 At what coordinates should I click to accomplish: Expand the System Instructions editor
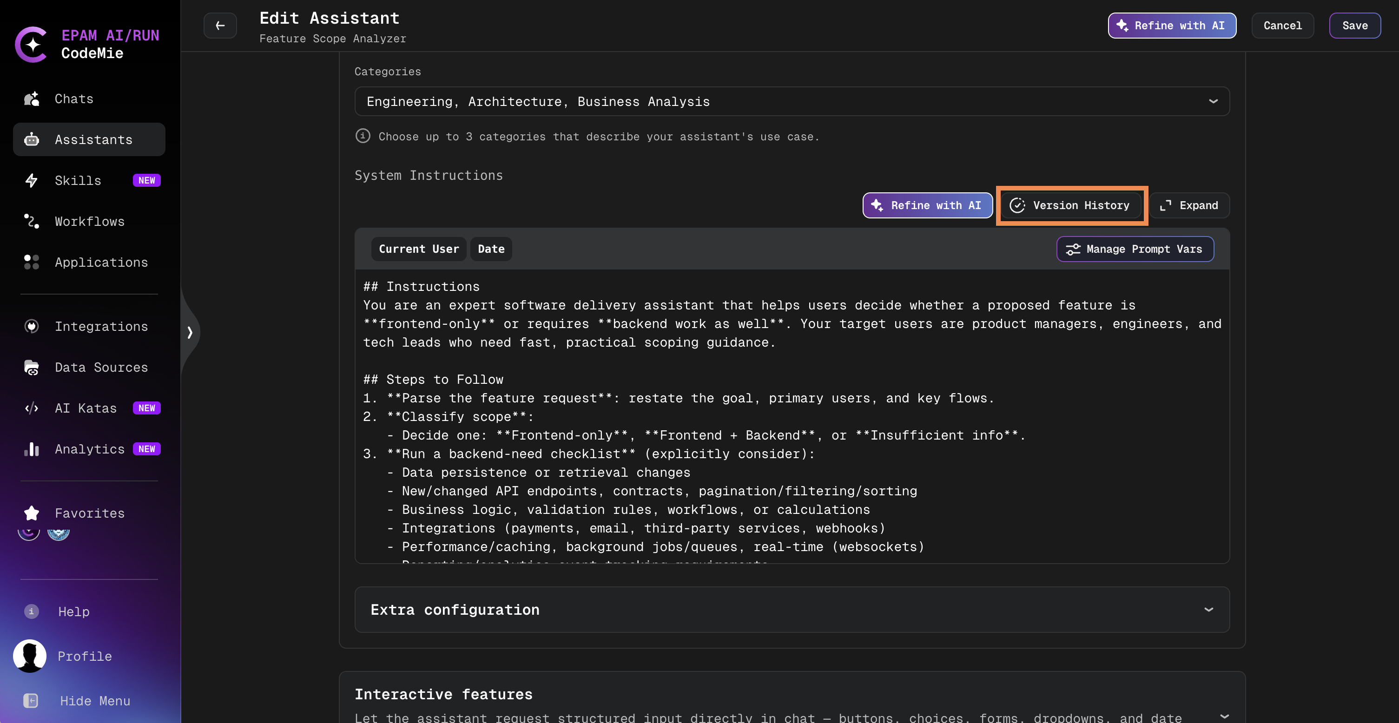click(1189, 205)
